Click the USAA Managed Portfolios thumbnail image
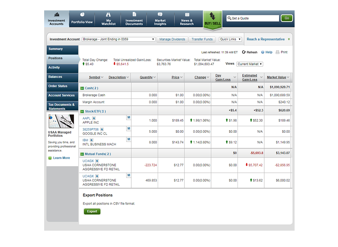 pos(62,121)
